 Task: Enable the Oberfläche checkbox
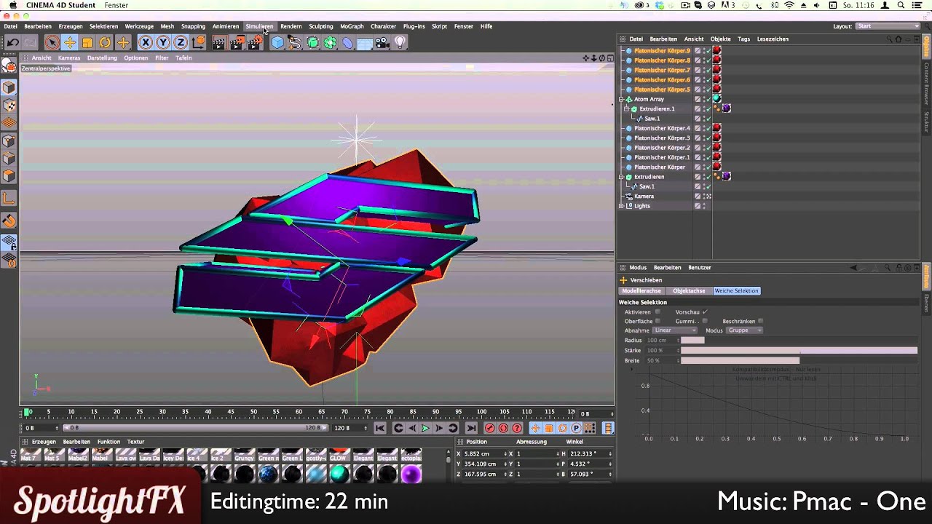click(x=657, y=321)
